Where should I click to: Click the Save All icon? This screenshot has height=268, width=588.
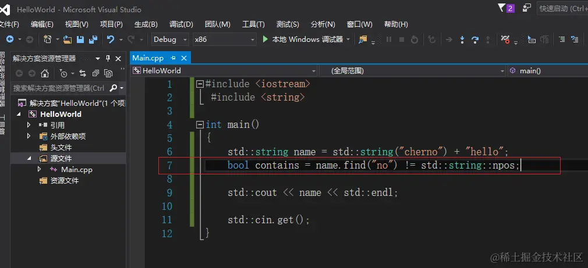pyautogui.click(x=93, y=40)
